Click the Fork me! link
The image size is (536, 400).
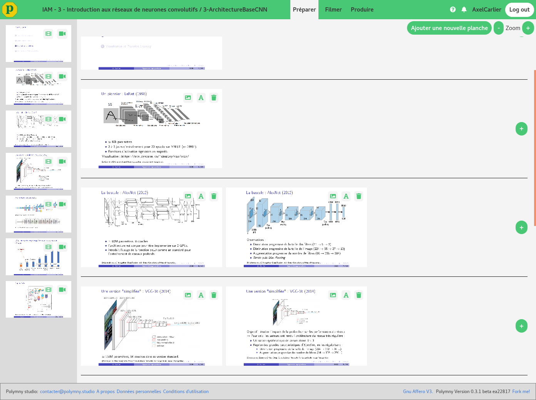pyautogui.click(x=521, y=392)
